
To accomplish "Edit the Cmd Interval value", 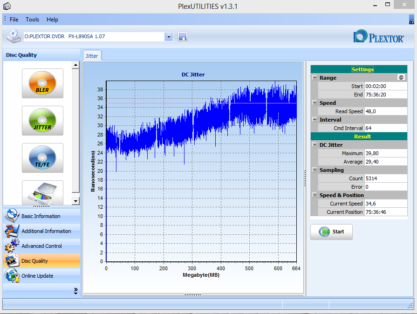I will tap(386, 128).
